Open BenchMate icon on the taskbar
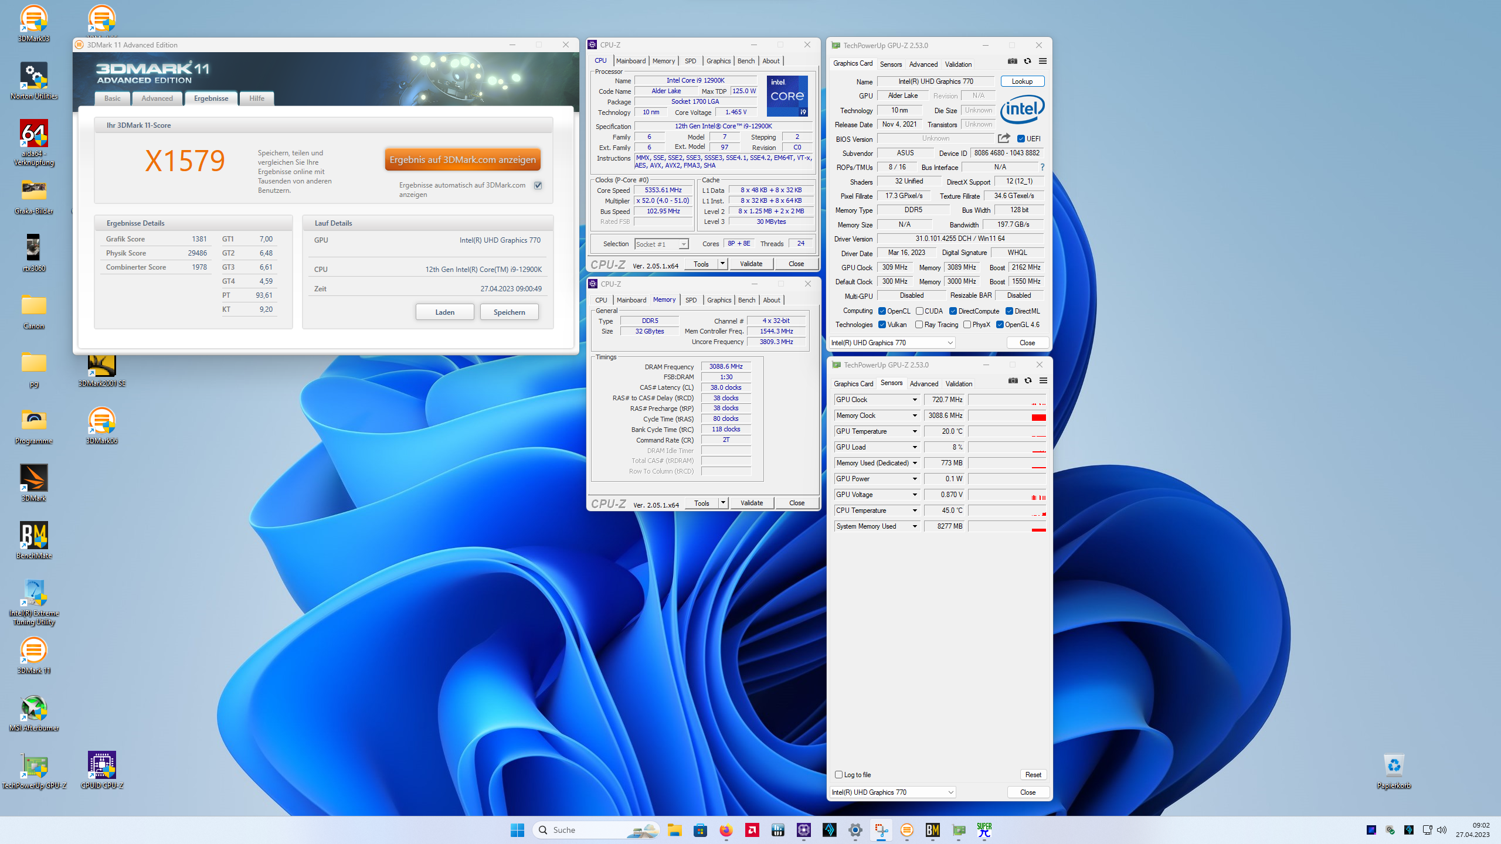The height and width of the screenshot is (844, 1501). pyautogui.click(x=933, y=830)
